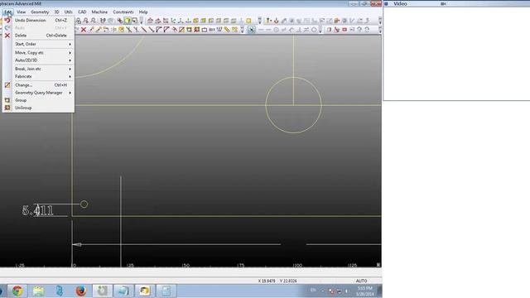Click the Y 22.8326 coordinate readout
Image resolution: width=530 pixels, height=298 pixels.
coord(288,281)
